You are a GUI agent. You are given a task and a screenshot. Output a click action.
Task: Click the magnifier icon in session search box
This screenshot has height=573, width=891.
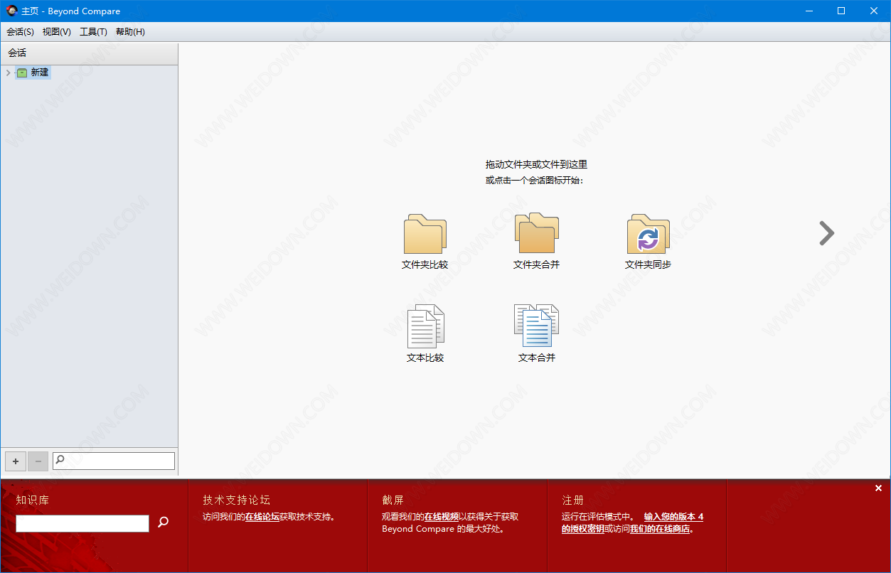pos(60,460)
